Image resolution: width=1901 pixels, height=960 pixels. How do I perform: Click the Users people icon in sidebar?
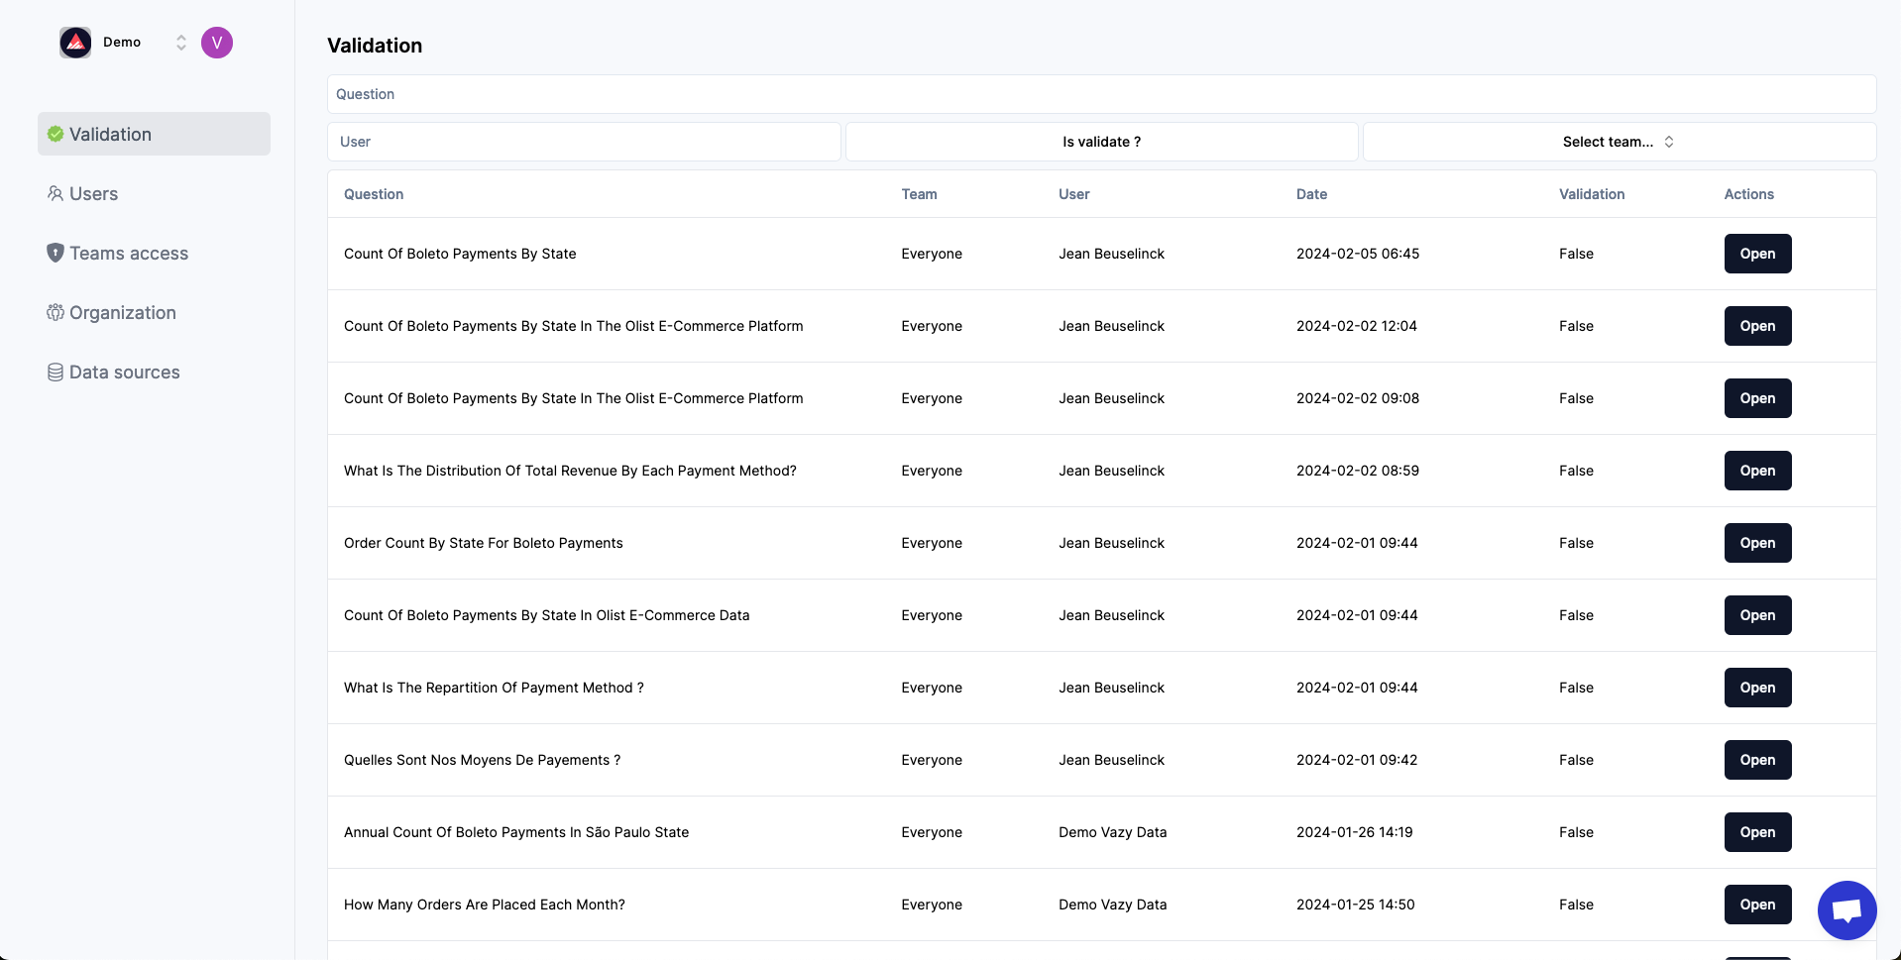(56, 193)
